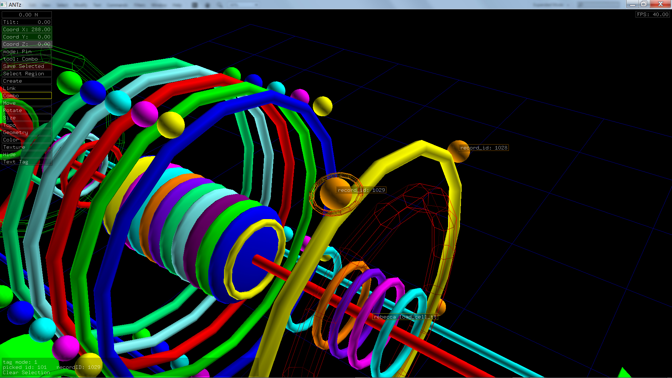Viewport: 672px width, 378px height.
Task: Click Clear Selection at bottom left
Action: [26, 372]
